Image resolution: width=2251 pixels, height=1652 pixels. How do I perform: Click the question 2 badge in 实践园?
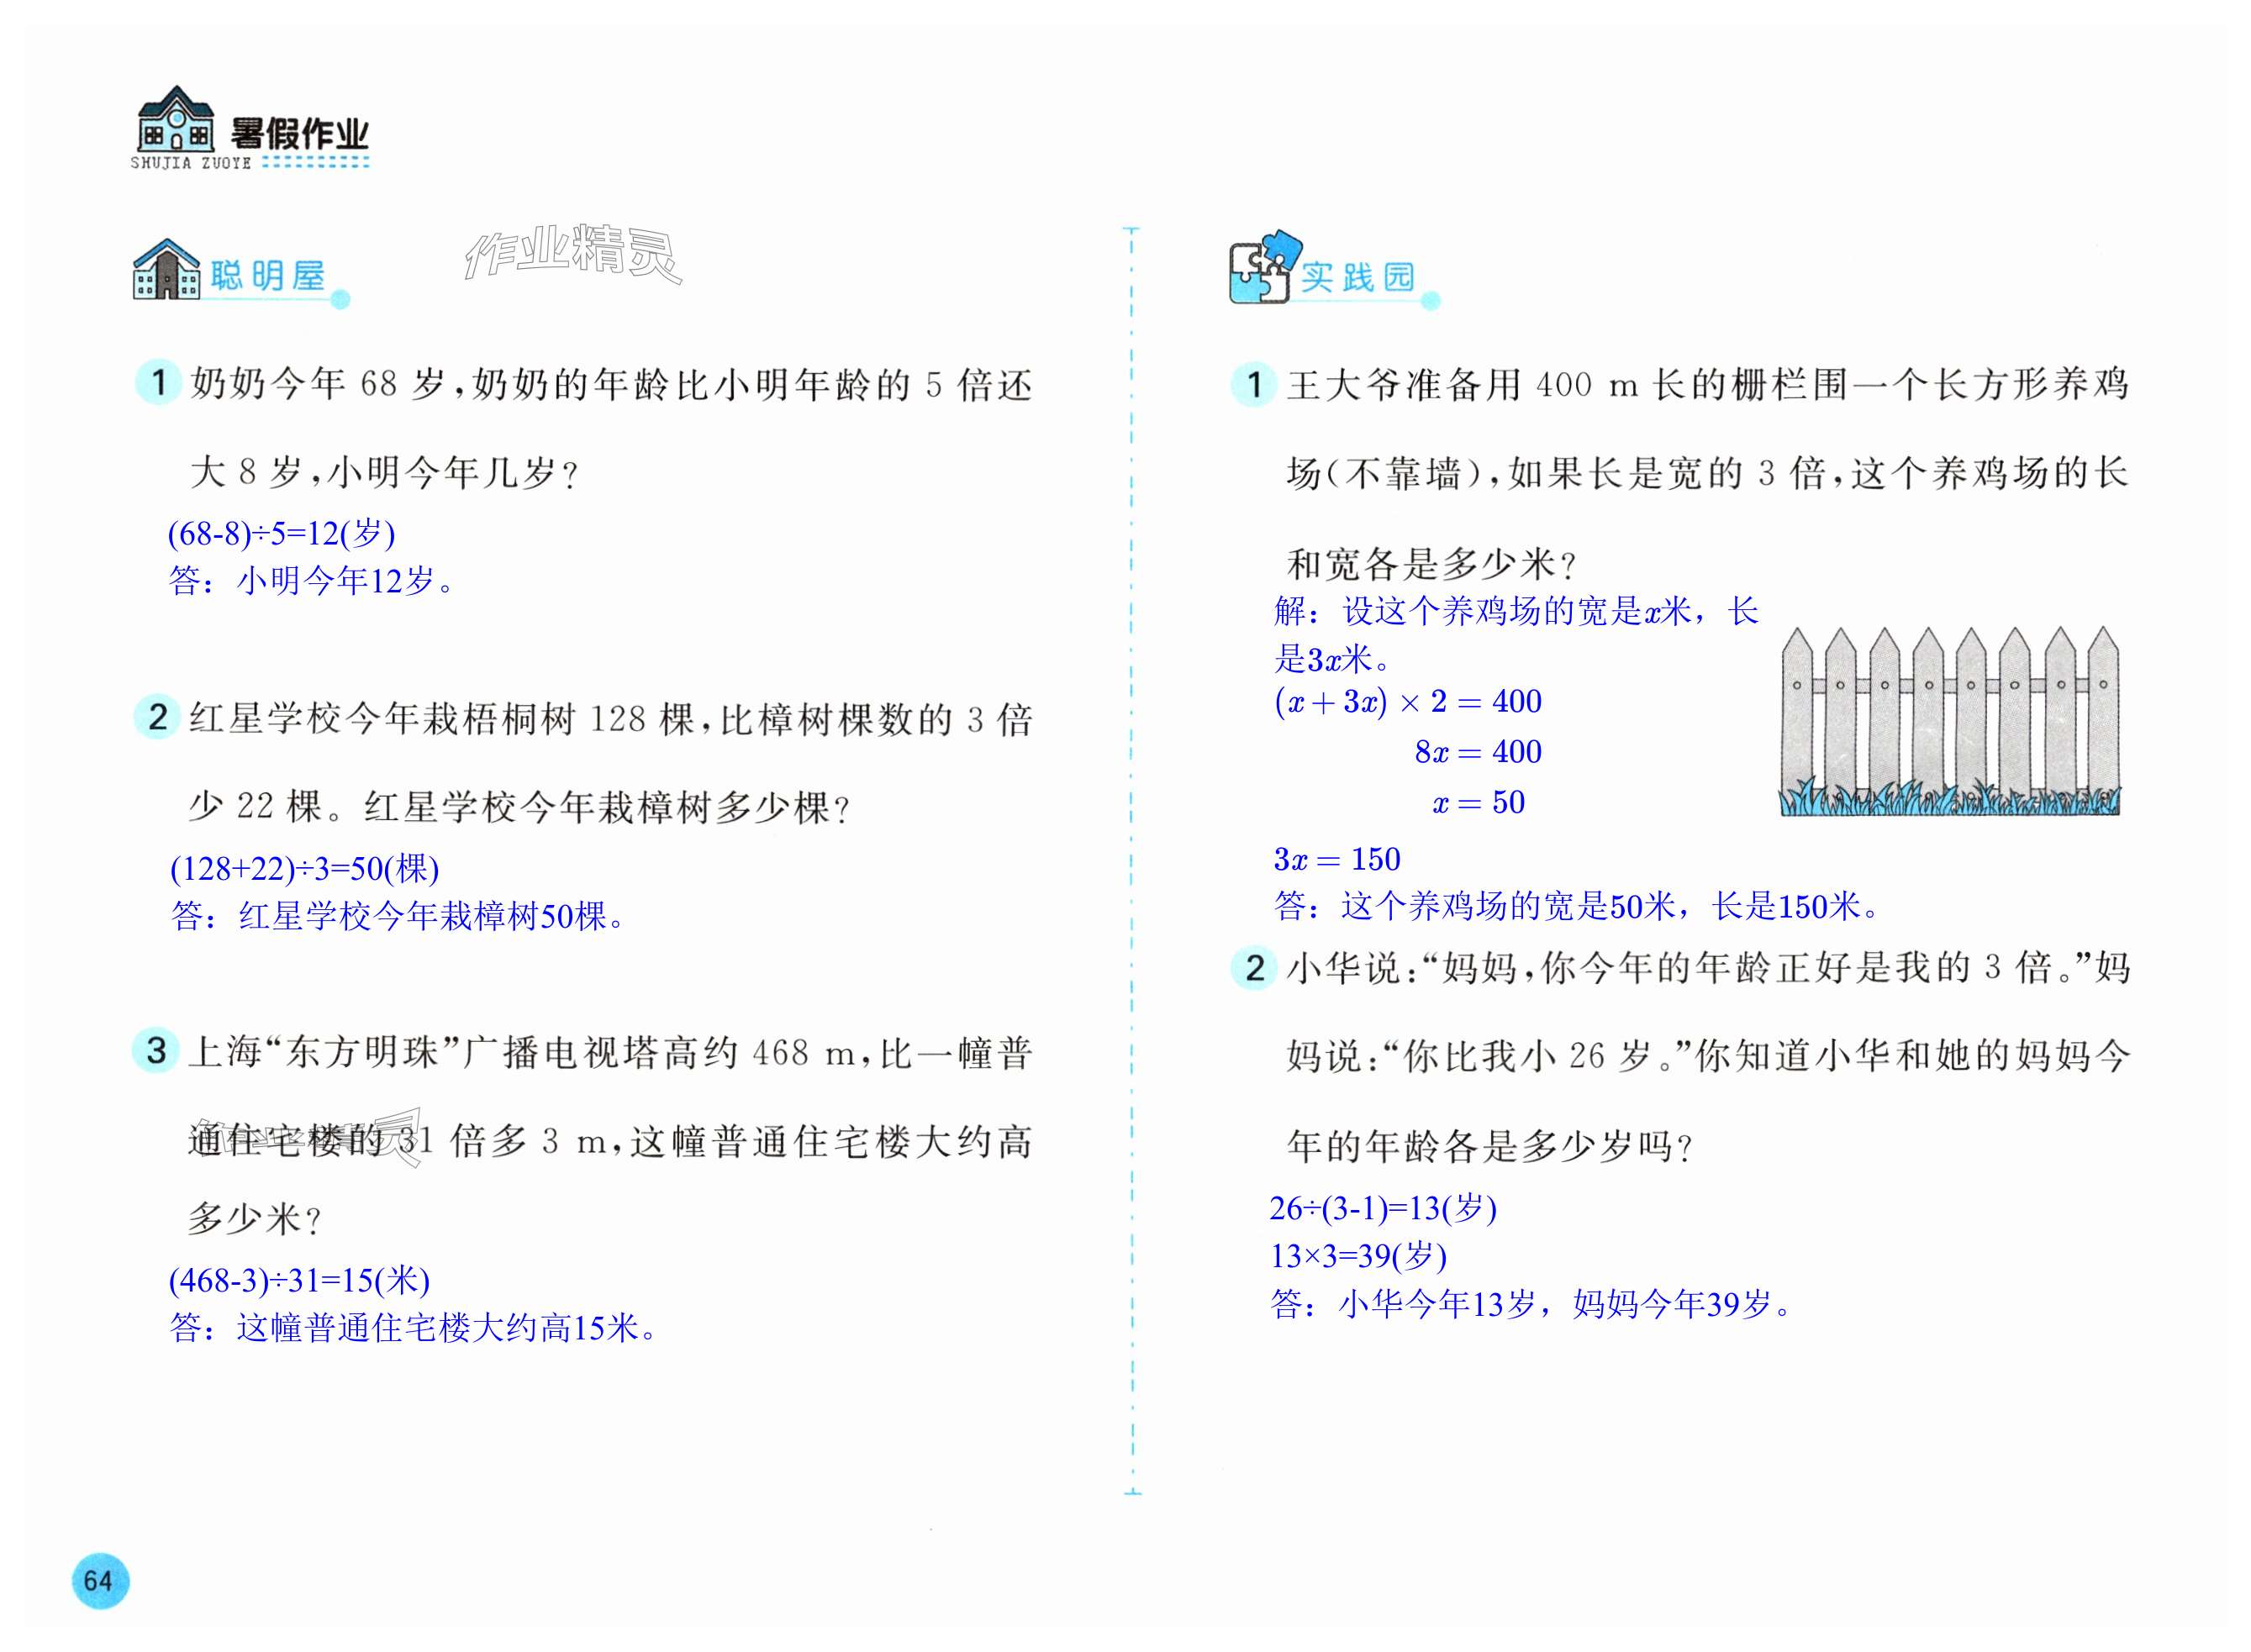point(1255,967)
